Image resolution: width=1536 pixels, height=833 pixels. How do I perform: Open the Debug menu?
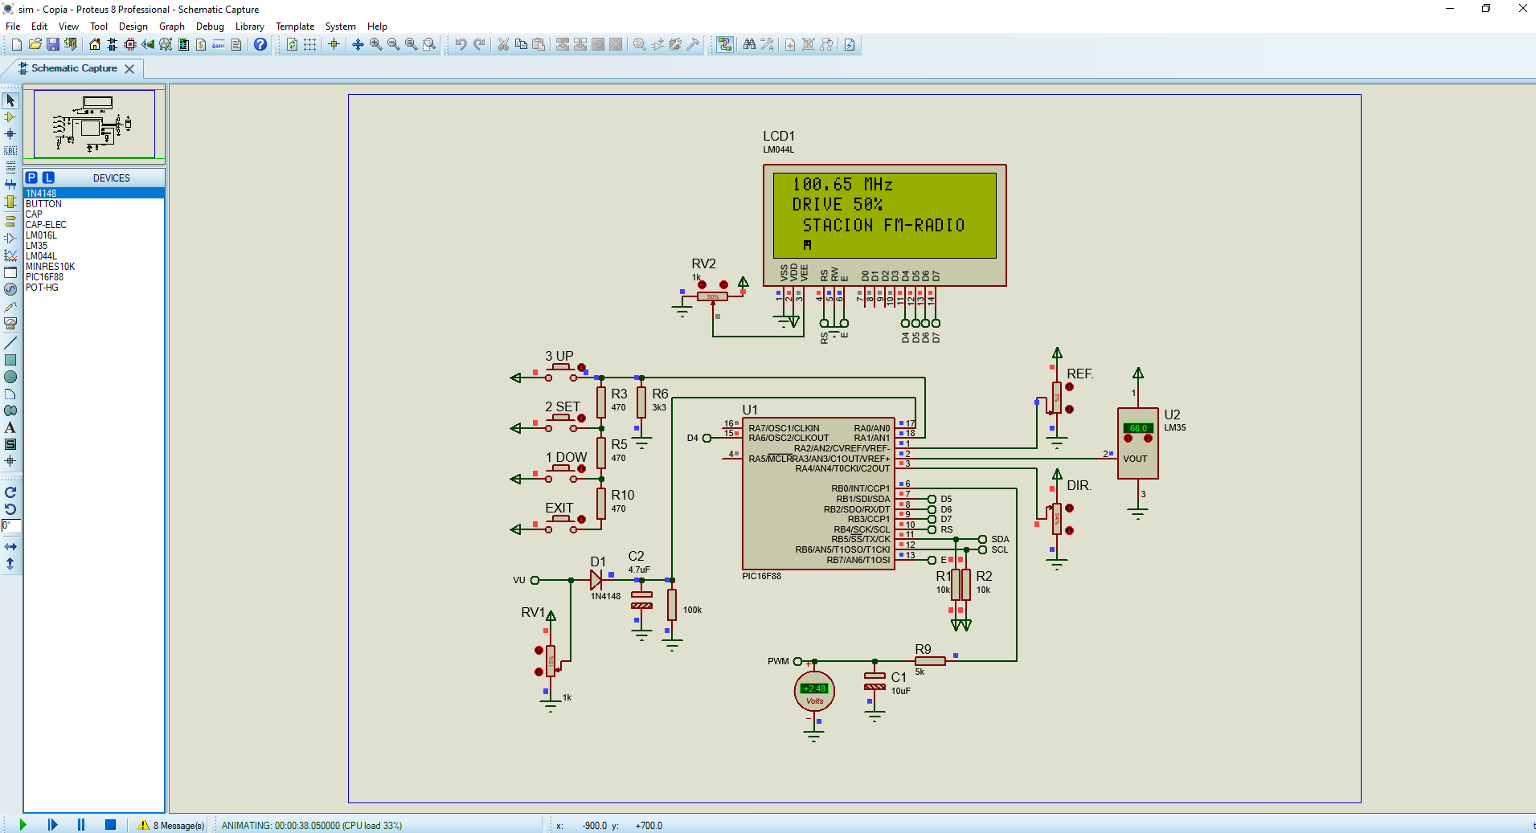(x=210, y=27)
